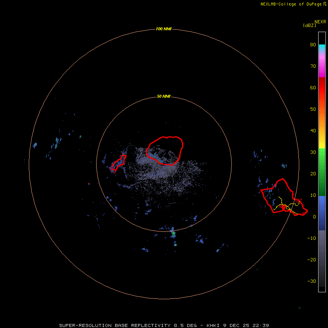Click the red island outline with yellow roads
The width and height of the screenshot is (328, 328).
coord(284,197)
